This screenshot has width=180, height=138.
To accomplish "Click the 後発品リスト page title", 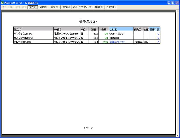I will pos(88,22).
